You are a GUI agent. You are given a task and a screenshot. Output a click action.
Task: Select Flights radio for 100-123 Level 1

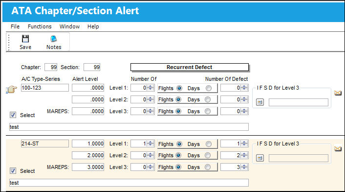[x=179, y=88]
